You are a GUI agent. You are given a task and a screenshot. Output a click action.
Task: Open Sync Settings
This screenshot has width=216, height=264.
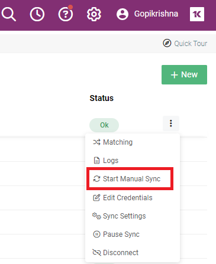[133, 216]
